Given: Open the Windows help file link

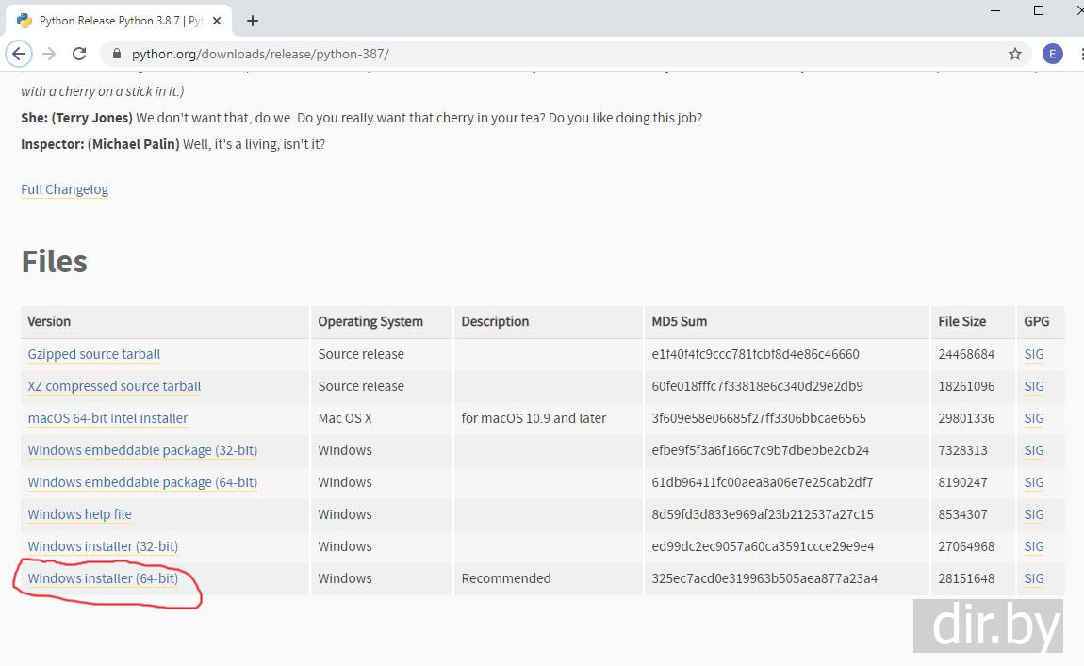Looking at the screenshot, I should point(79,514).
